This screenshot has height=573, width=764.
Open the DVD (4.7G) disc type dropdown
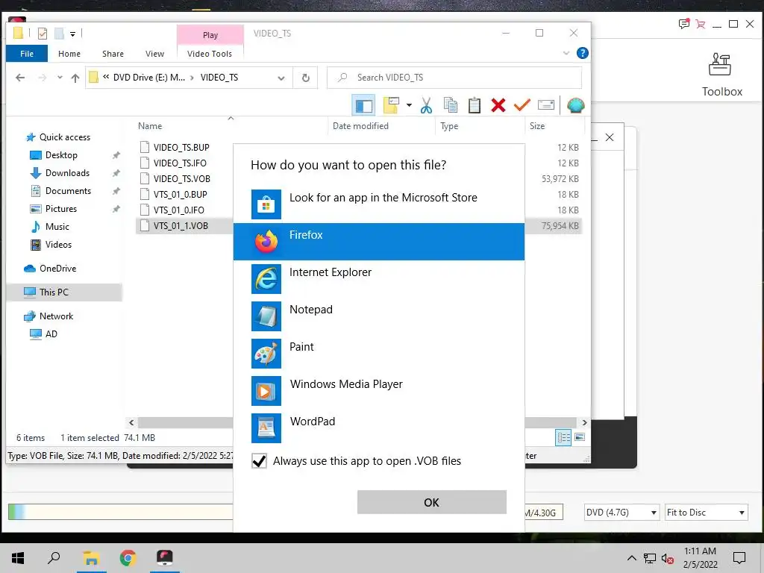point(621,513)
